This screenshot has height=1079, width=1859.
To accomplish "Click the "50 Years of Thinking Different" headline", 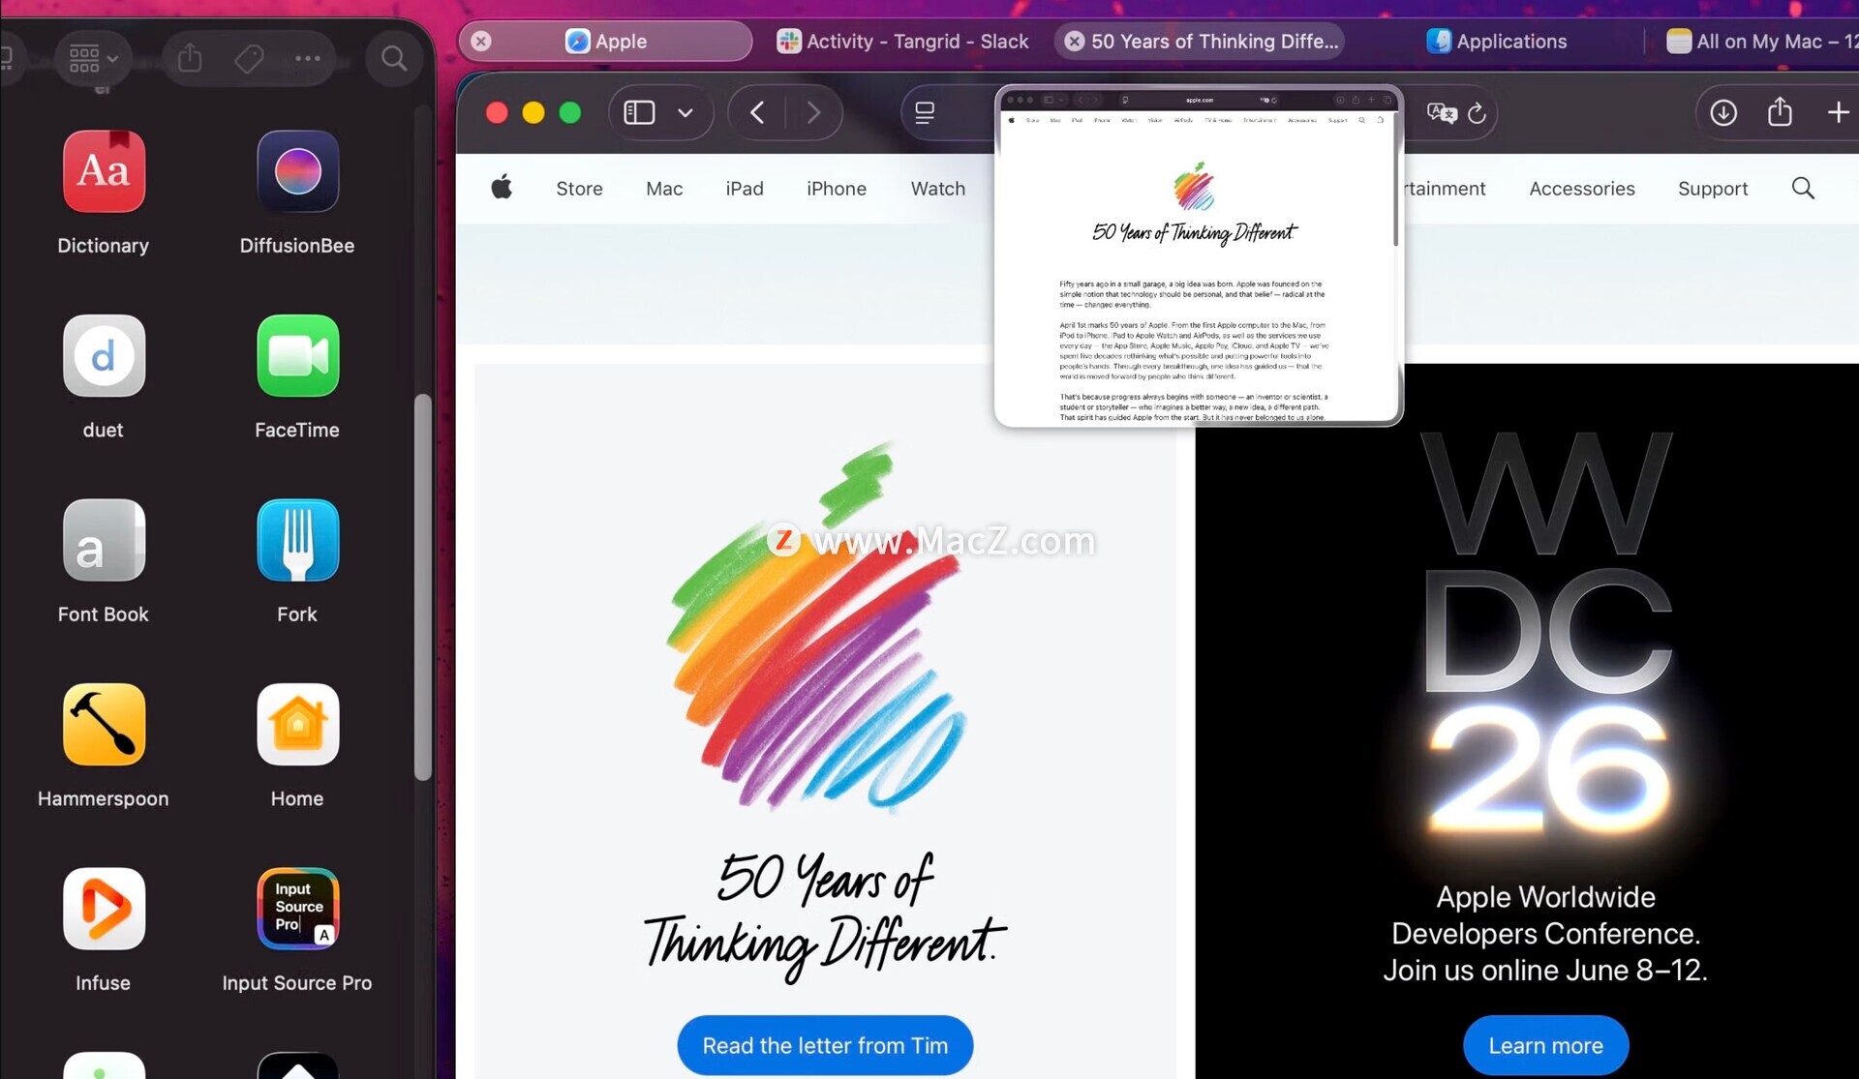I will click(x=825, y=915).
